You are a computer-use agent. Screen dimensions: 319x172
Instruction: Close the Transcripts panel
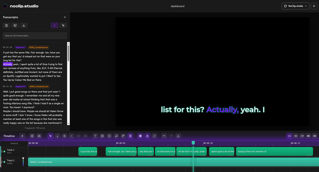pos(65,17)
